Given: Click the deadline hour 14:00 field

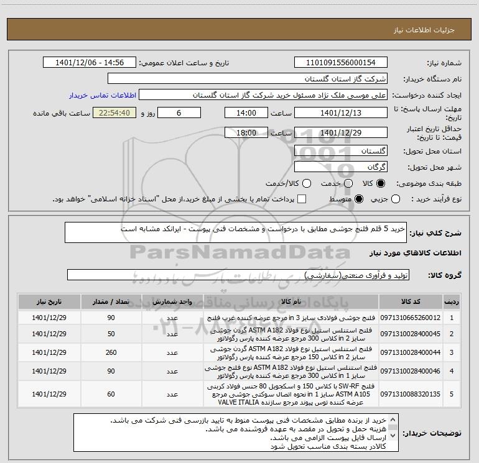Looking at the screenshot, I should click(246, 113).
